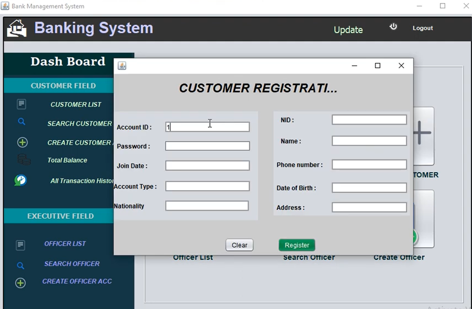Click the Create Officer Acc plus icon
This screenshot has width=472, height=309.
[20, 283]
